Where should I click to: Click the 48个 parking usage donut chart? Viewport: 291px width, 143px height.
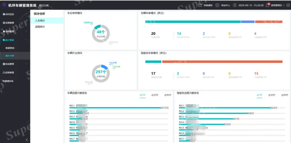pos(101,33)
